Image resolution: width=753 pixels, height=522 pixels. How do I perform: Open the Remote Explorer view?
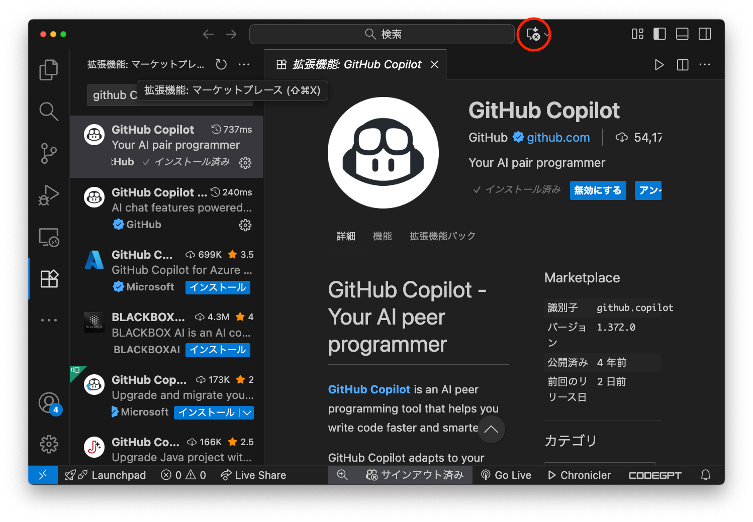tap(49, 237)
